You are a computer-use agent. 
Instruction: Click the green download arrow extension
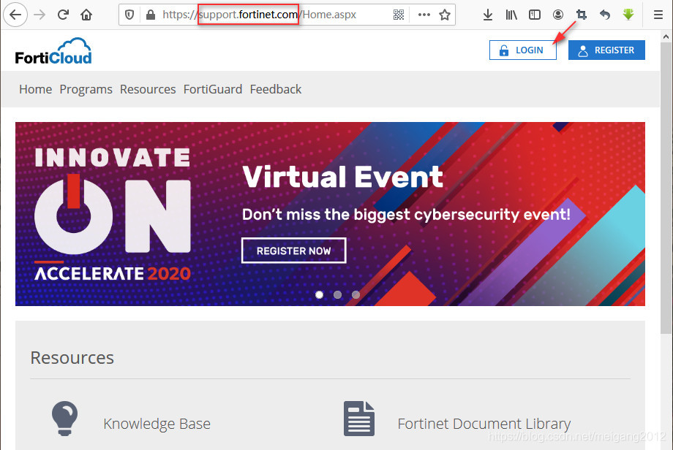(628, 15)
